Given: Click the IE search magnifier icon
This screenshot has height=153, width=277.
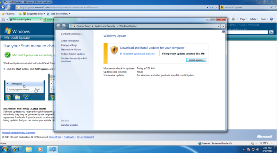Looking at the screenshot, I should [271, 7].
